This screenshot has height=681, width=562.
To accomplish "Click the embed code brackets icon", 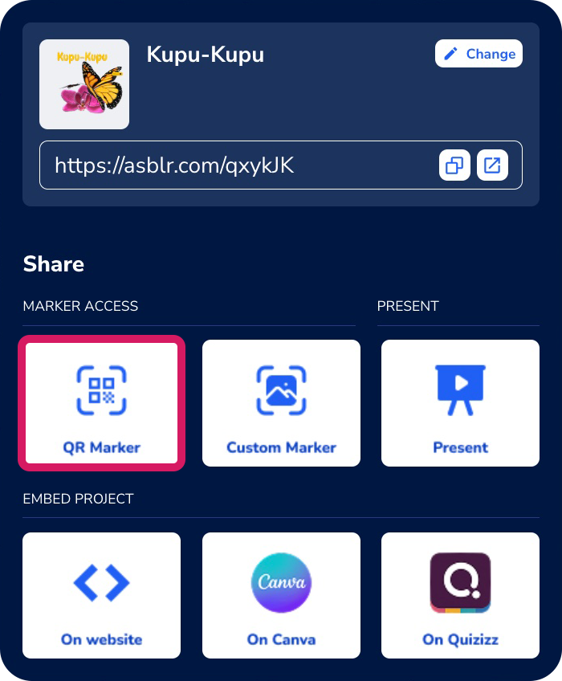I will tap(102, 582).
